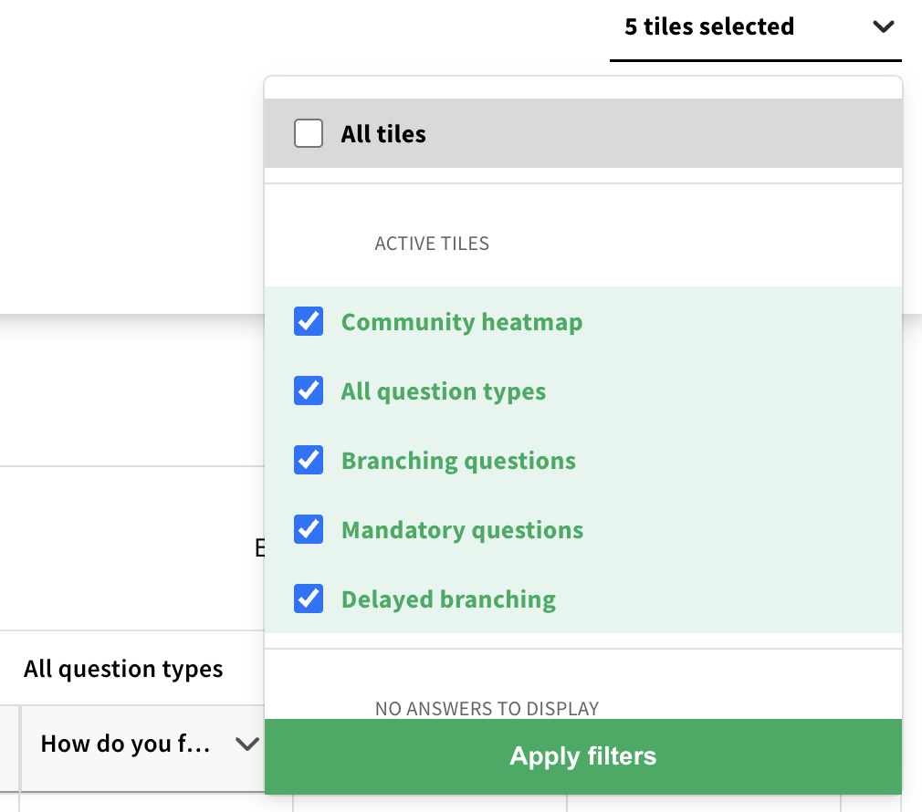This screenshot has width=922, height=812.
Task: Click the green All question types item
Action: click(444, 391)
